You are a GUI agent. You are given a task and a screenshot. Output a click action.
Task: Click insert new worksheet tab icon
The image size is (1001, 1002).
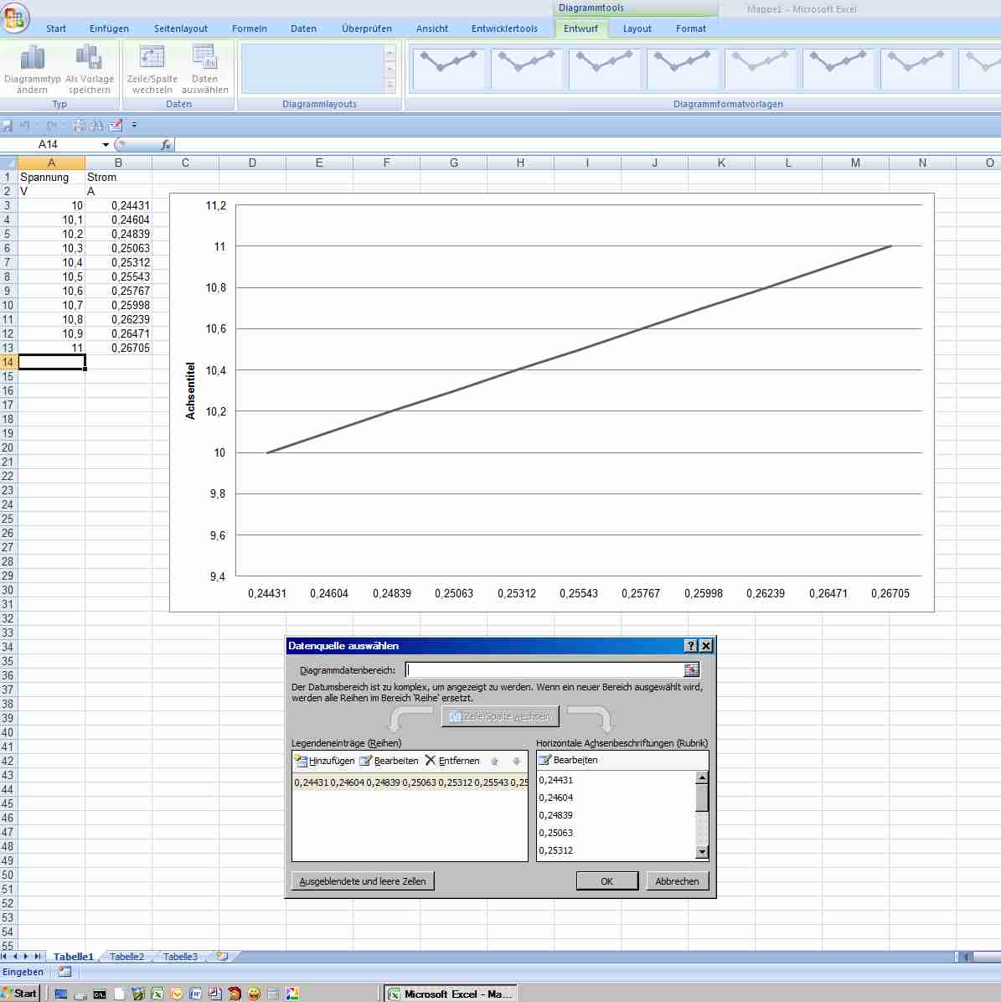point(222,956)
